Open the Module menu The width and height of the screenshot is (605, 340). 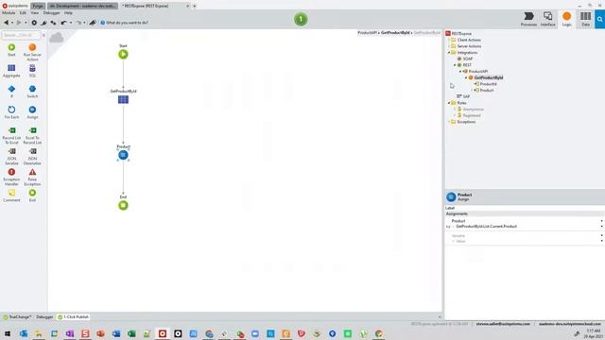tap(9, 13)
